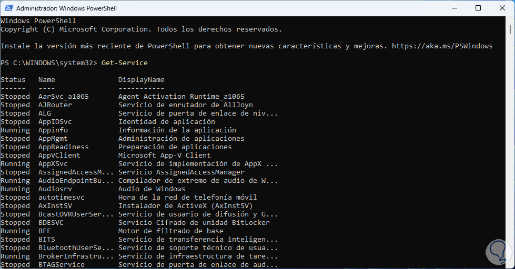
Task: Click the Status column header
Action: pyautogui.click(x=13, y=80)
